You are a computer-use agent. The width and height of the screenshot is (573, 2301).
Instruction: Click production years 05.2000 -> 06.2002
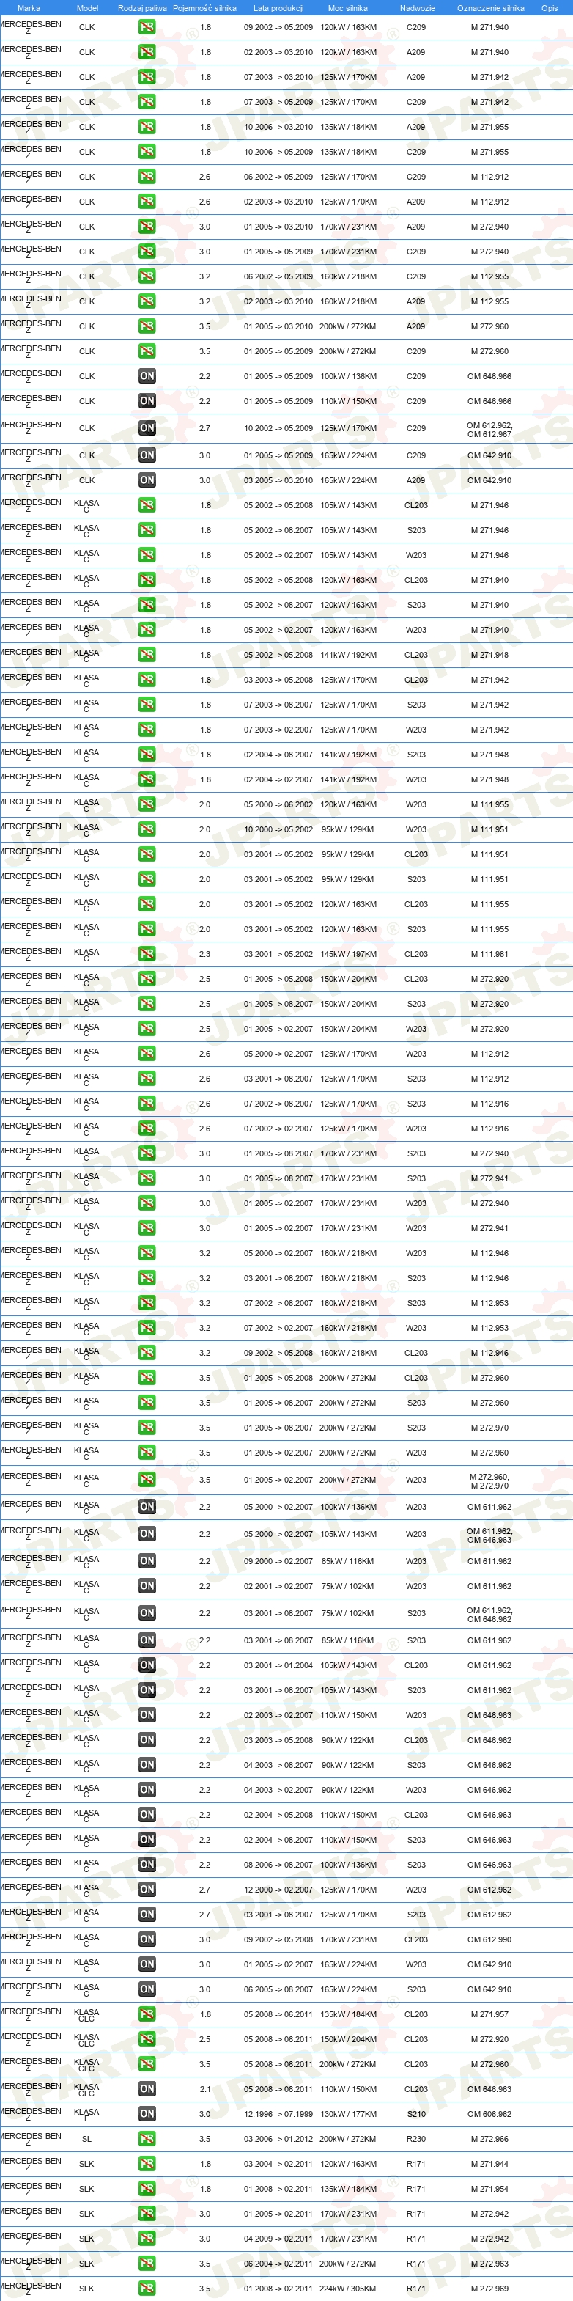278,804
